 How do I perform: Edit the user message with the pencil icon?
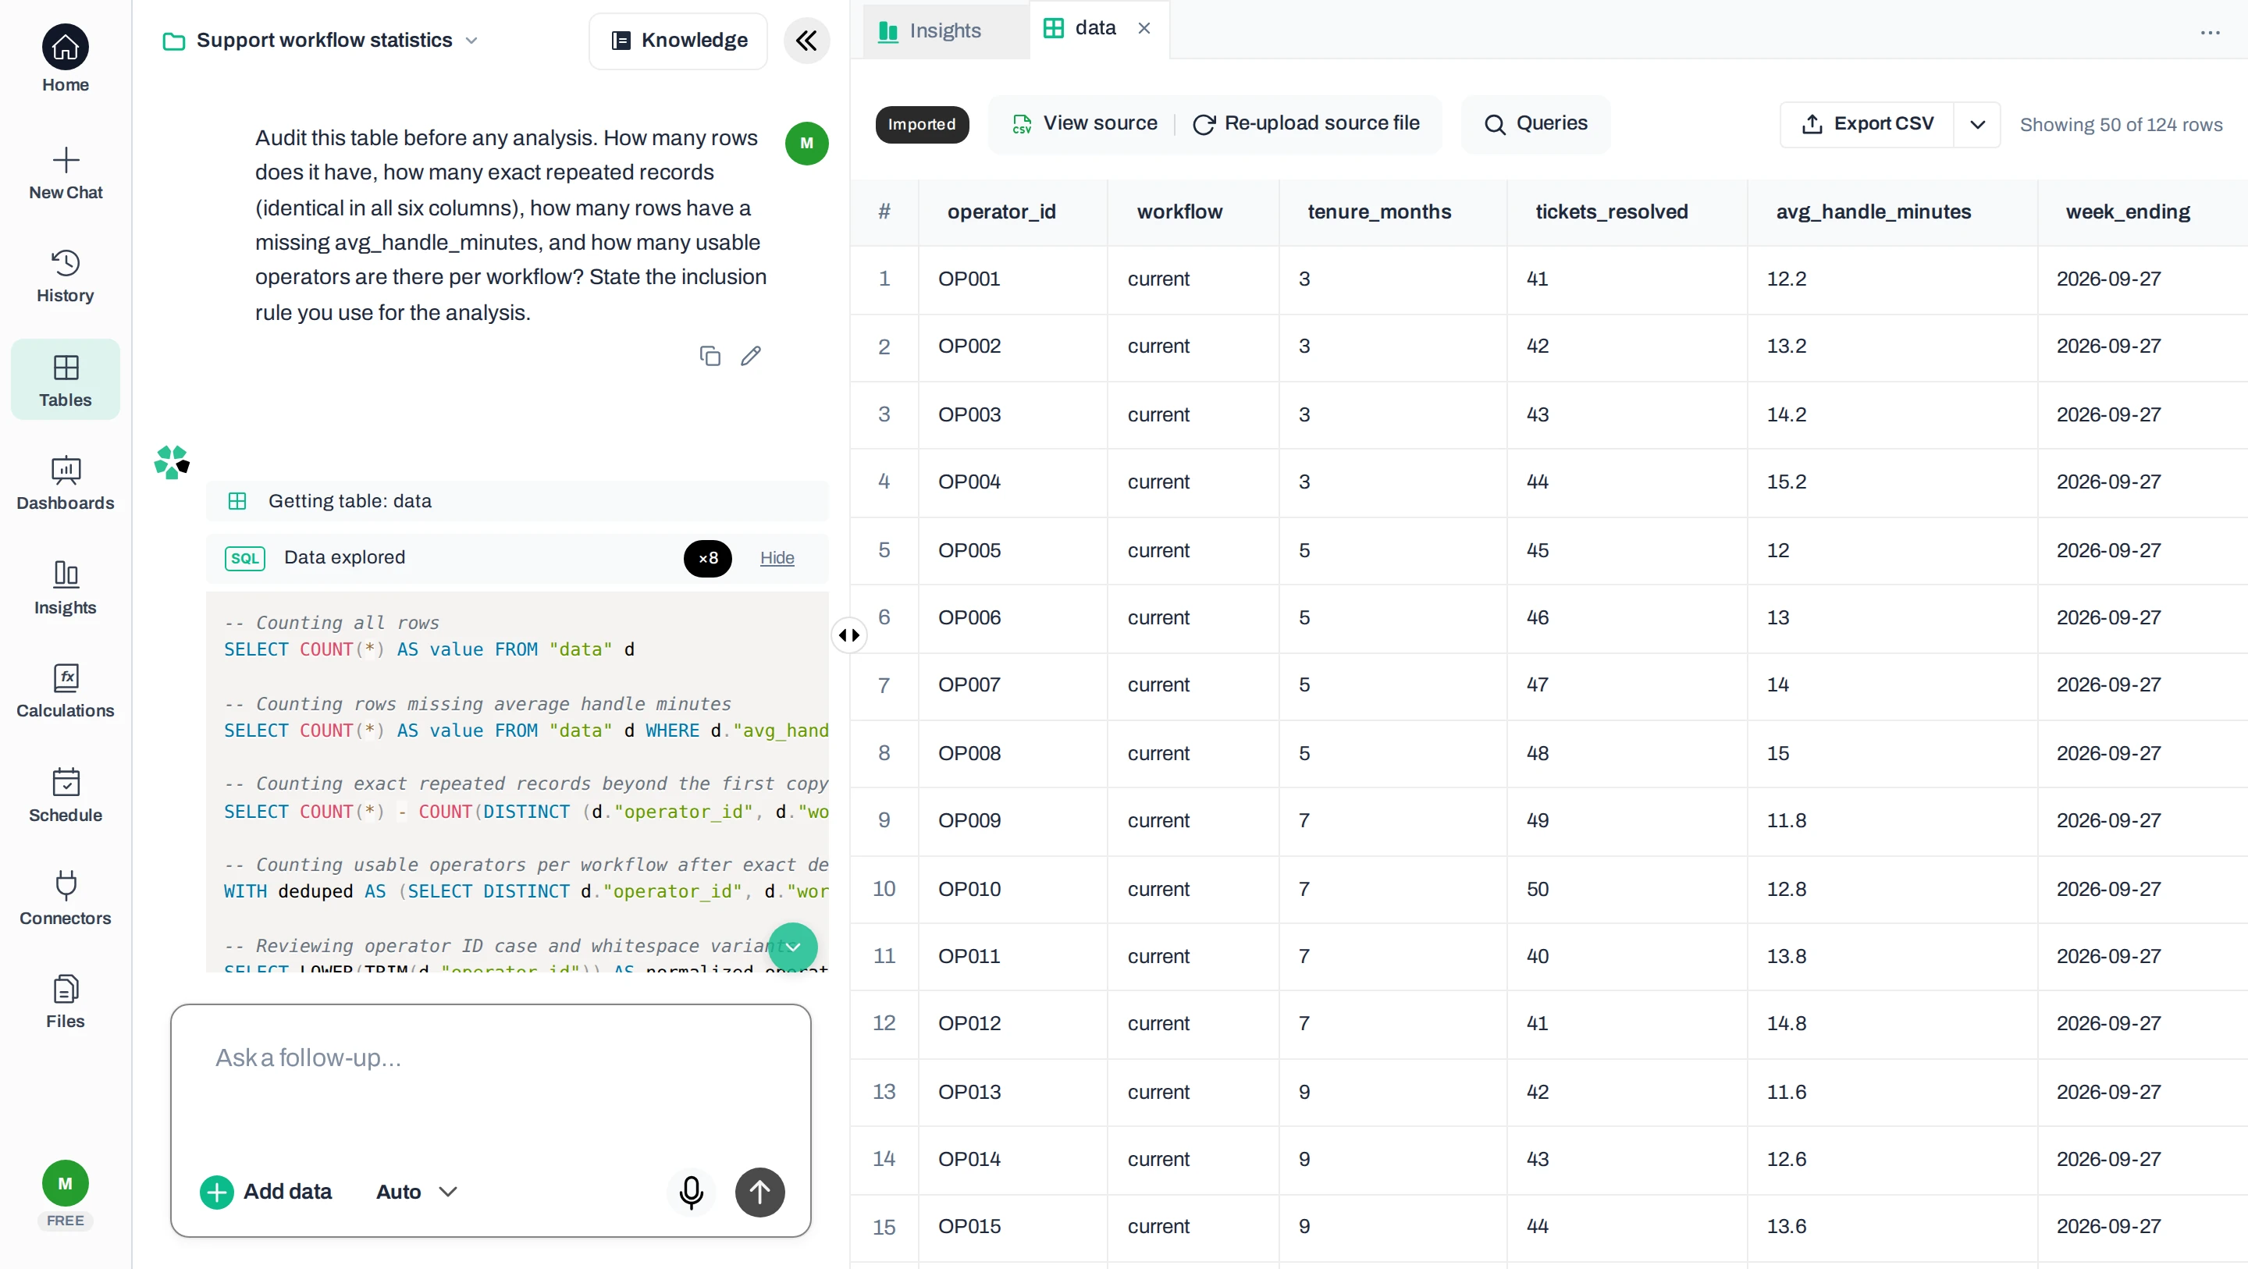click(750, 356)
